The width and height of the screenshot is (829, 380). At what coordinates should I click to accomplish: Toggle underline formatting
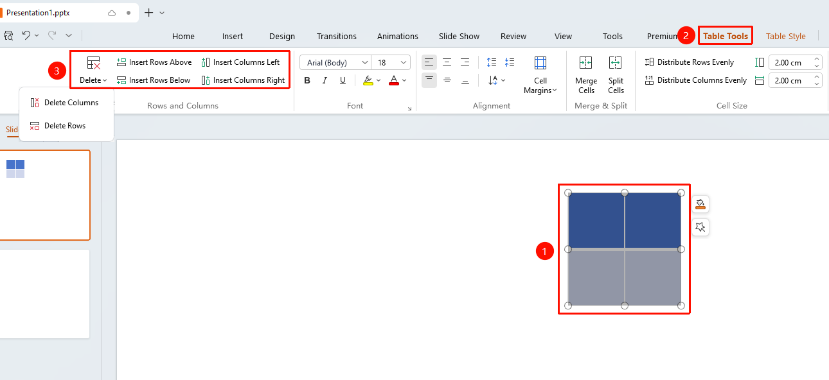(343, 80)
